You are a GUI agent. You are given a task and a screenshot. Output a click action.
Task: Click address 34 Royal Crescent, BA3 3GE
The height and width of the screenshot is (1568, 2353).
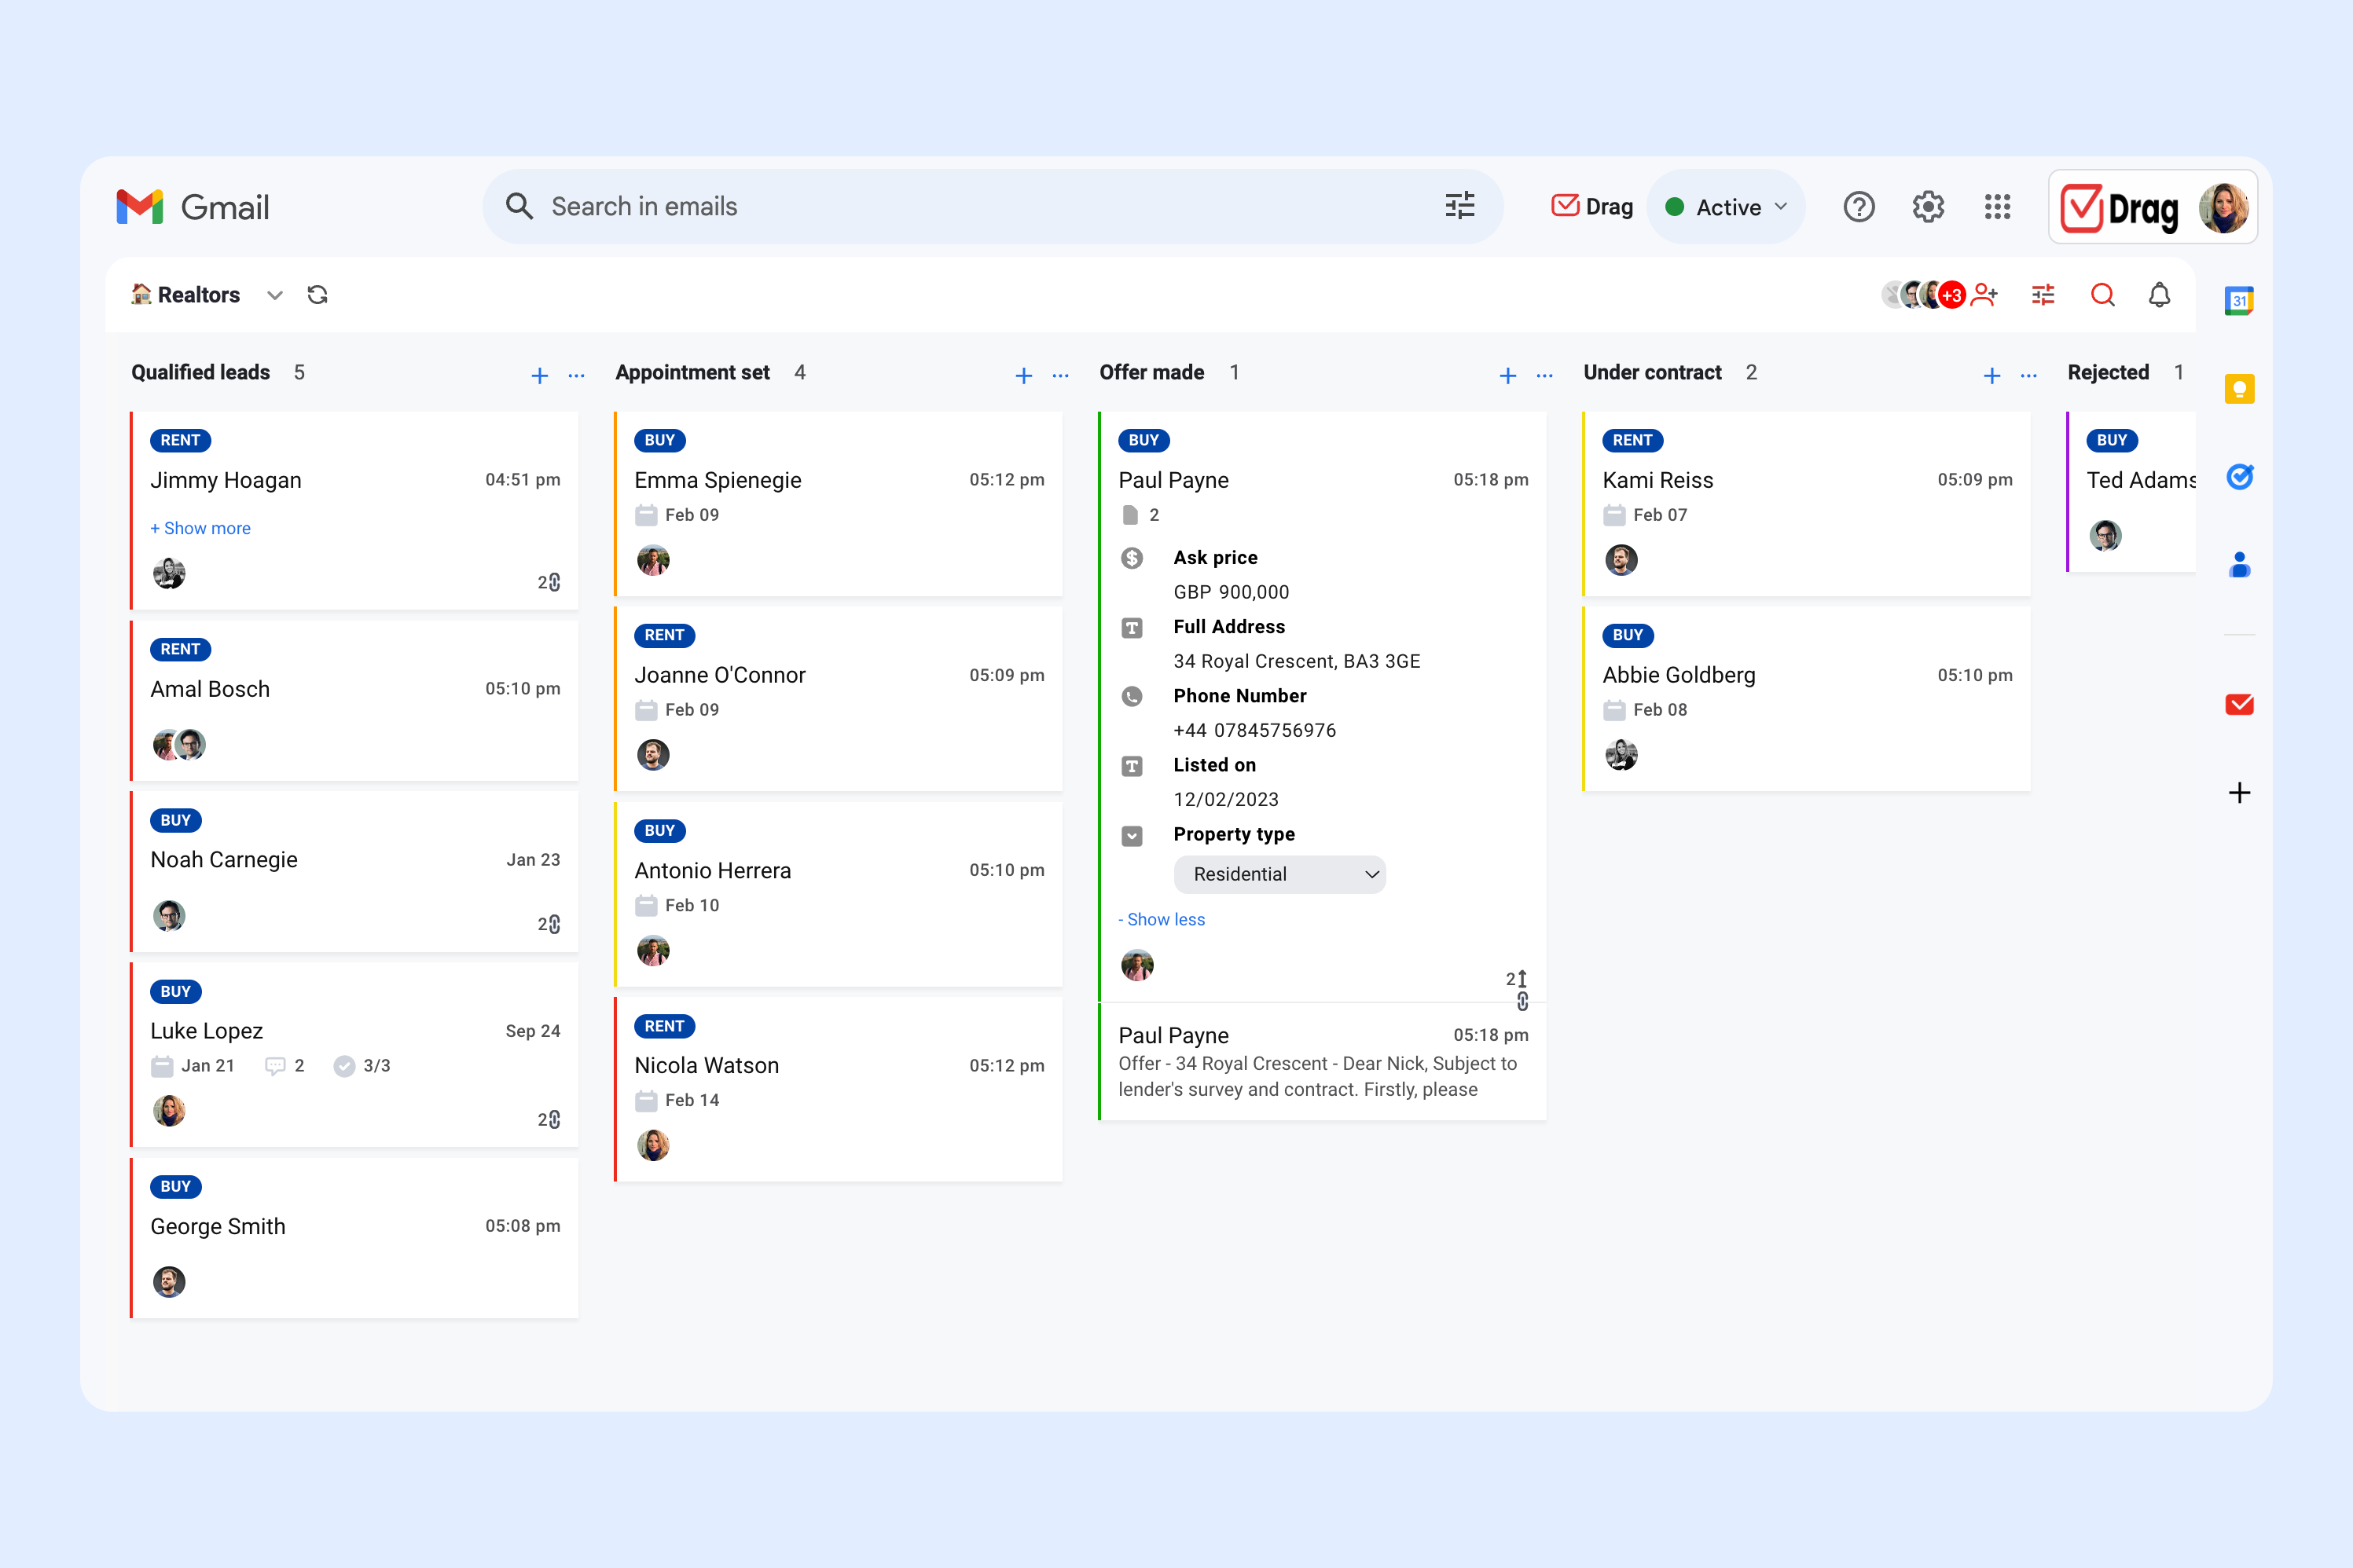(x=1297, y=661)
